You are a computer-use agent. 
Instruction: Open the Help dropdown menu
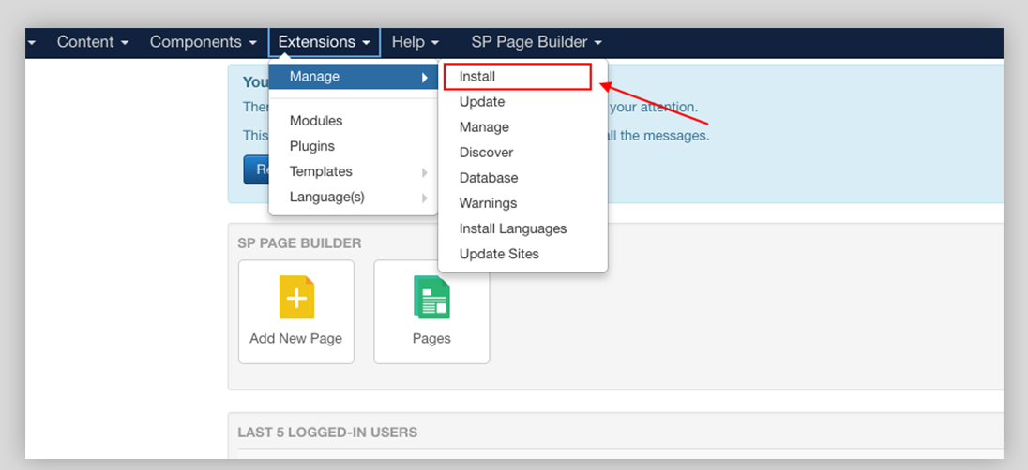415,42
